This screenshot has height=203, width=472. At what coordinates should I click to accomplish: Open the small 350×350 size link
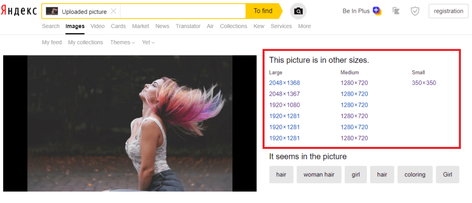[x=424, y=83]
